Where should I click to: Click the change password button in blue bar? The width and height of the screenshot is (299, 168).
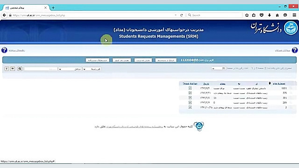[121, 60]
